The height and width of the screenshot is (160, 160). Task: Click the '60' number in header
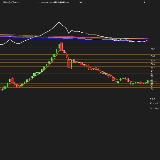click(80, 2)
